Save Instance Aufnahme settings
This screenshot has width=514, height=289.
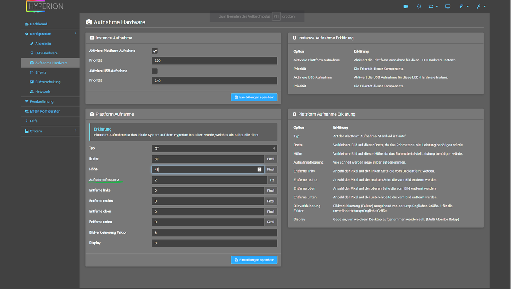pos(254,97)
